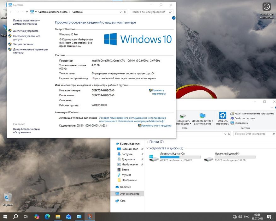Click the blue help question mark icon
The height and width of the screenshot is (221, 276).
point(173,18)
